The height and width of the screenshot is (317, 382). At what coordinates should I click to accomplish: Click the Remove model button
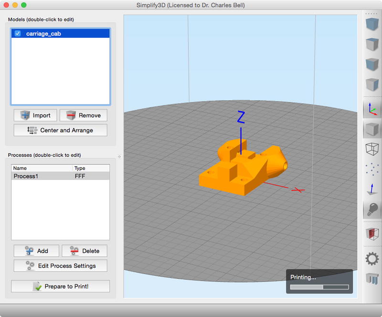point(83,115)
